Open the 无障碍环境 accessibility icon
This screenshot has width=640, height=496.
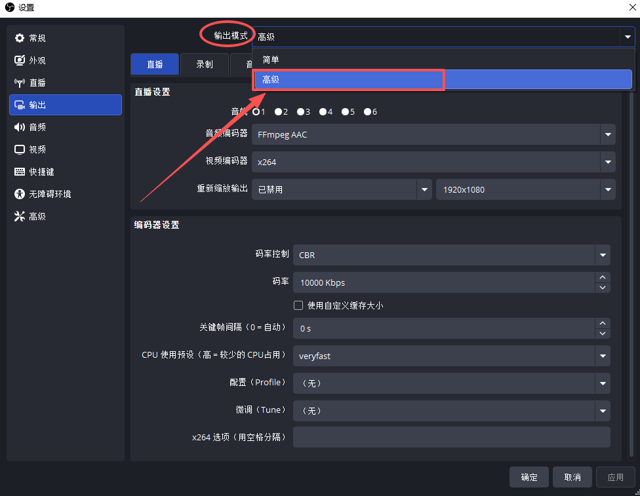pos(20,194)
